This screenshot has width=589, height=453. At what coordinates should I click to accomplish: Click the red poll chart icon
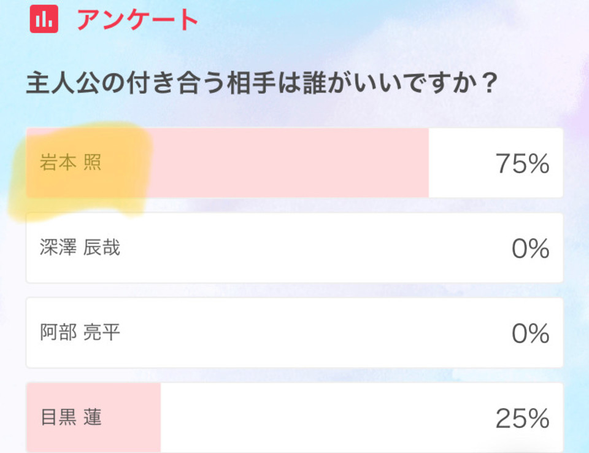pyautogui.click(x=44, y=19)
